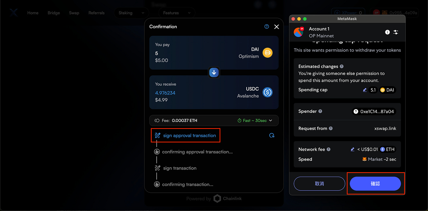Click the 取消 cancel button in MetaMask
This screenshot has height=211, width=428.
pos(319,184)
